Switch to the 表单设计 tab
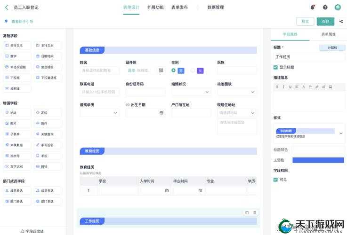 131,8
